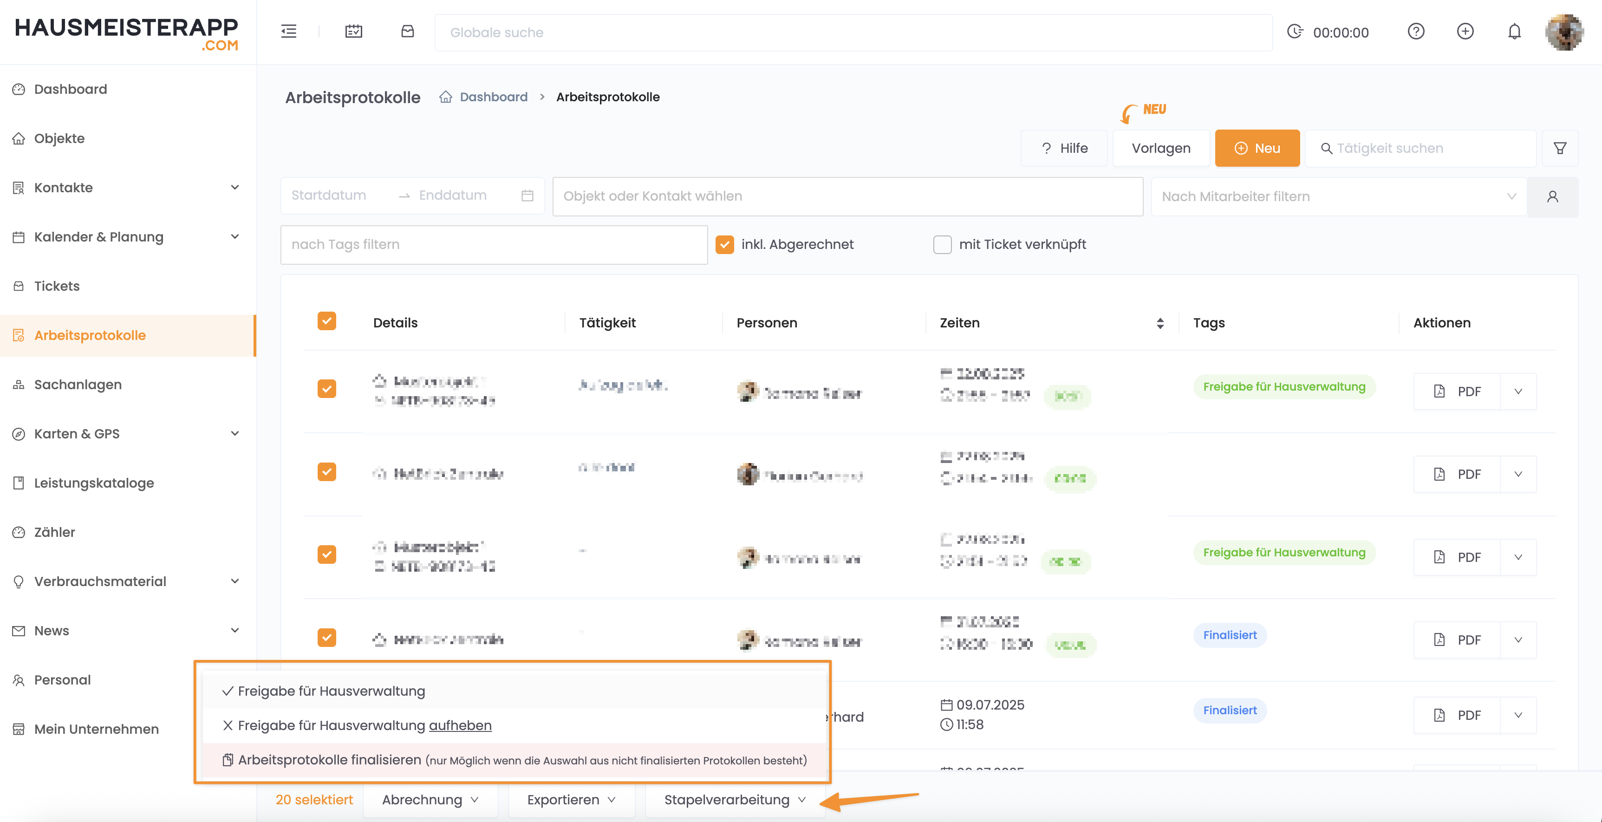Click the plus circle quick-add icon
Viewport: 1602px width, 822px height.
pyautogui.click(x=1465, y=32)
